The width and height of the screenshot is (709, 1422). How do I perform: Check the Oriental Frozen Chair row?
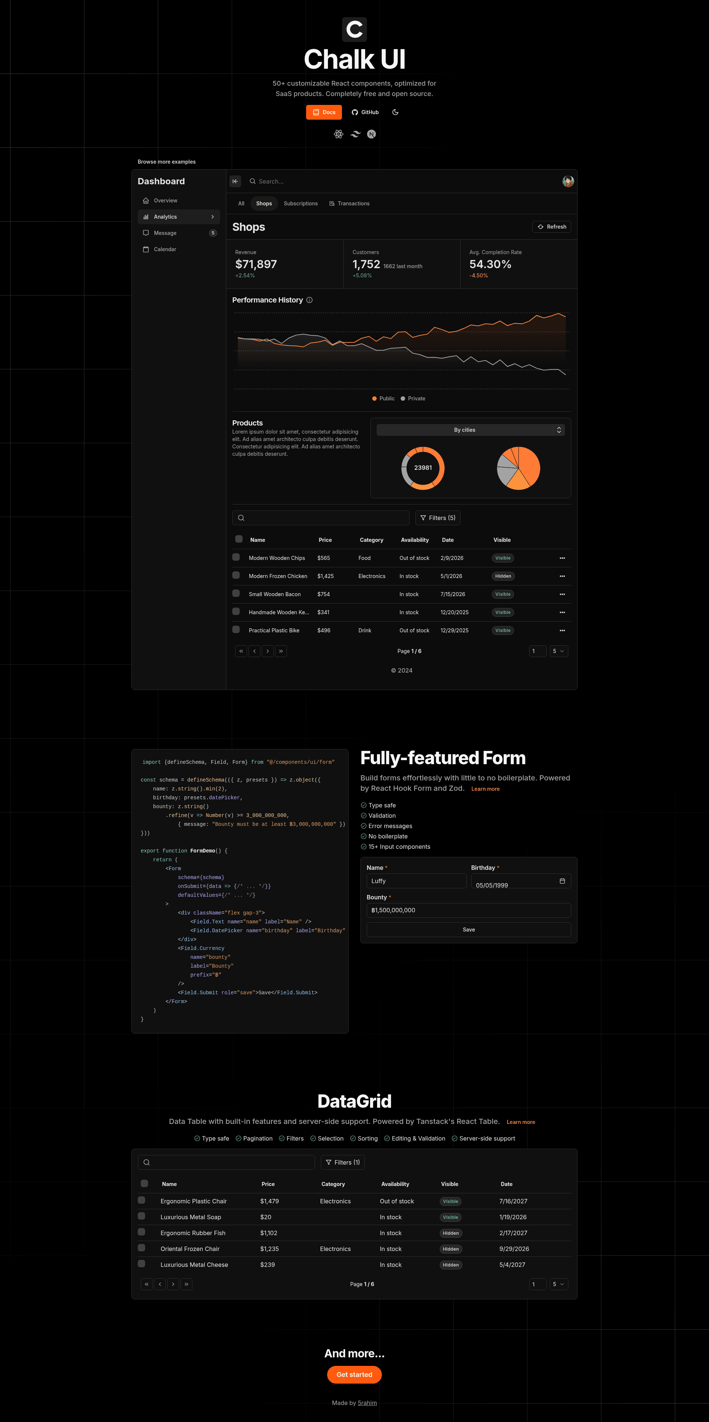point(142,1248)
